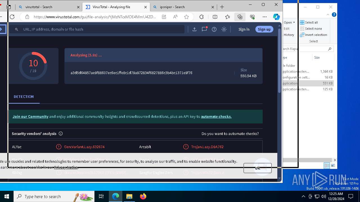Click VirusTotal upload file icon
Screen dimensions: 360x202
(194, 29)
